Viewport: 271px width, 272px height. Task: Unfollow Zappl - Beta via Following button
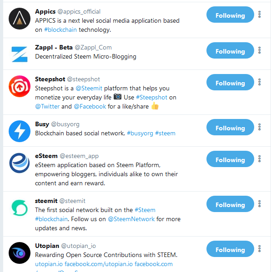pos(230,50)
